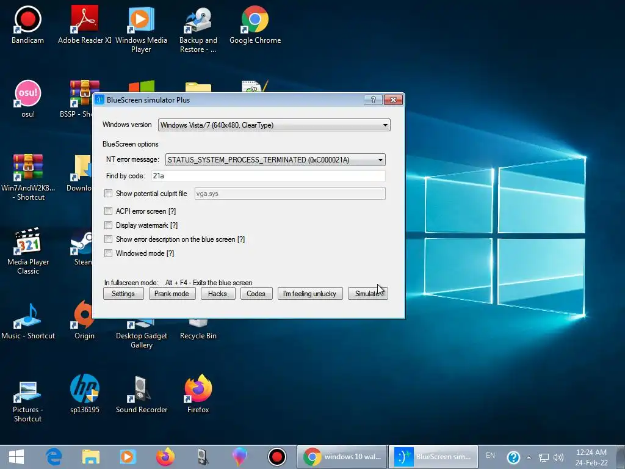The width and height of the screenshot is (625, 469).
Task: Switch to the windows 10 wal... Chrome taskbar window
Action: click(x=342, y=457)
